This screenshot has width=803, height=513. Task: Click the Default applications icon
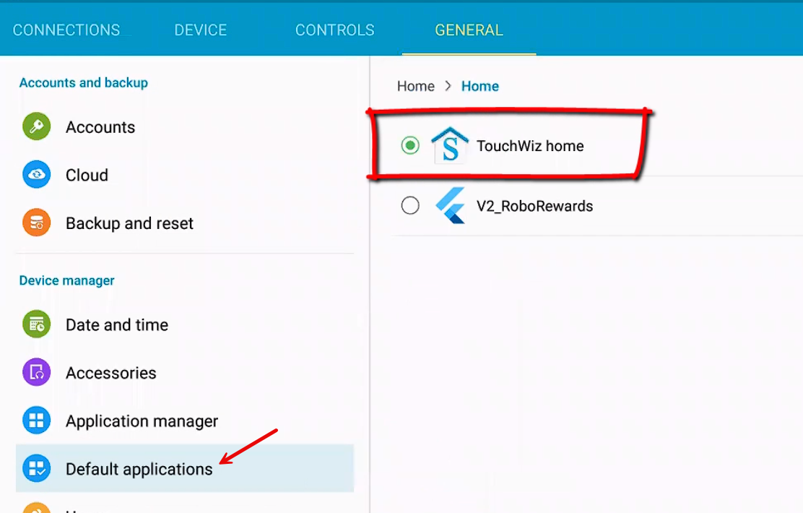pyautogui.click(x=36, y=468)
